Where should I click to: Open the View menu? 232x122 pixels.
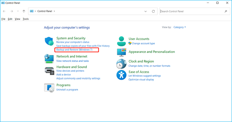pos(18,19)
